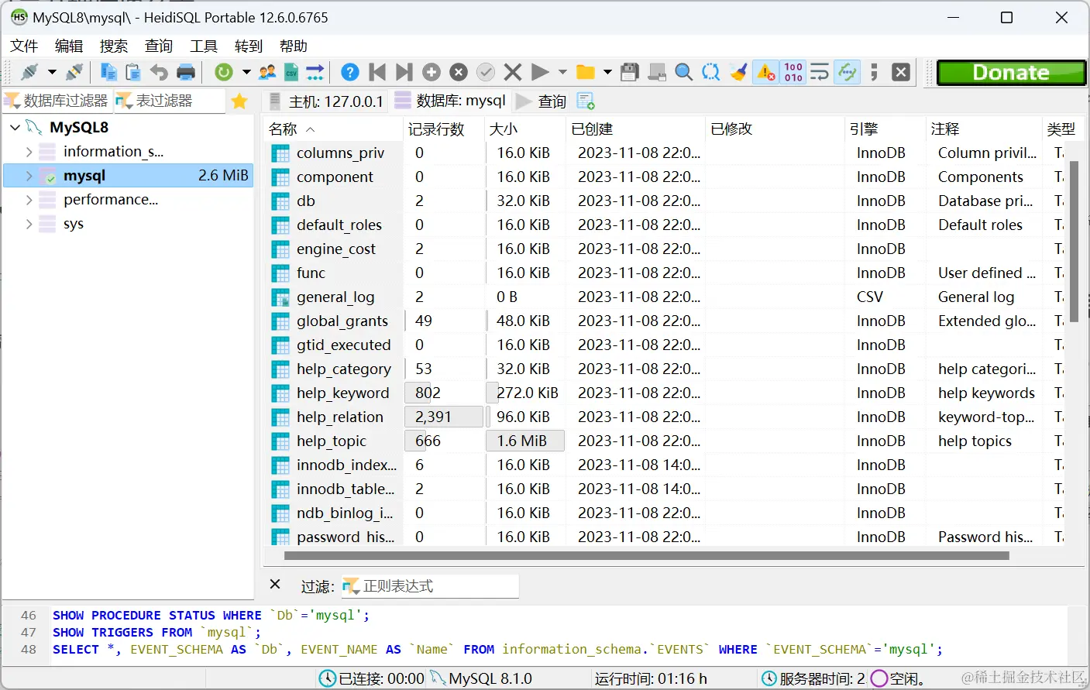Expand the performance... database node
The image size is (1090, 690).
click(x=29, y=200)
